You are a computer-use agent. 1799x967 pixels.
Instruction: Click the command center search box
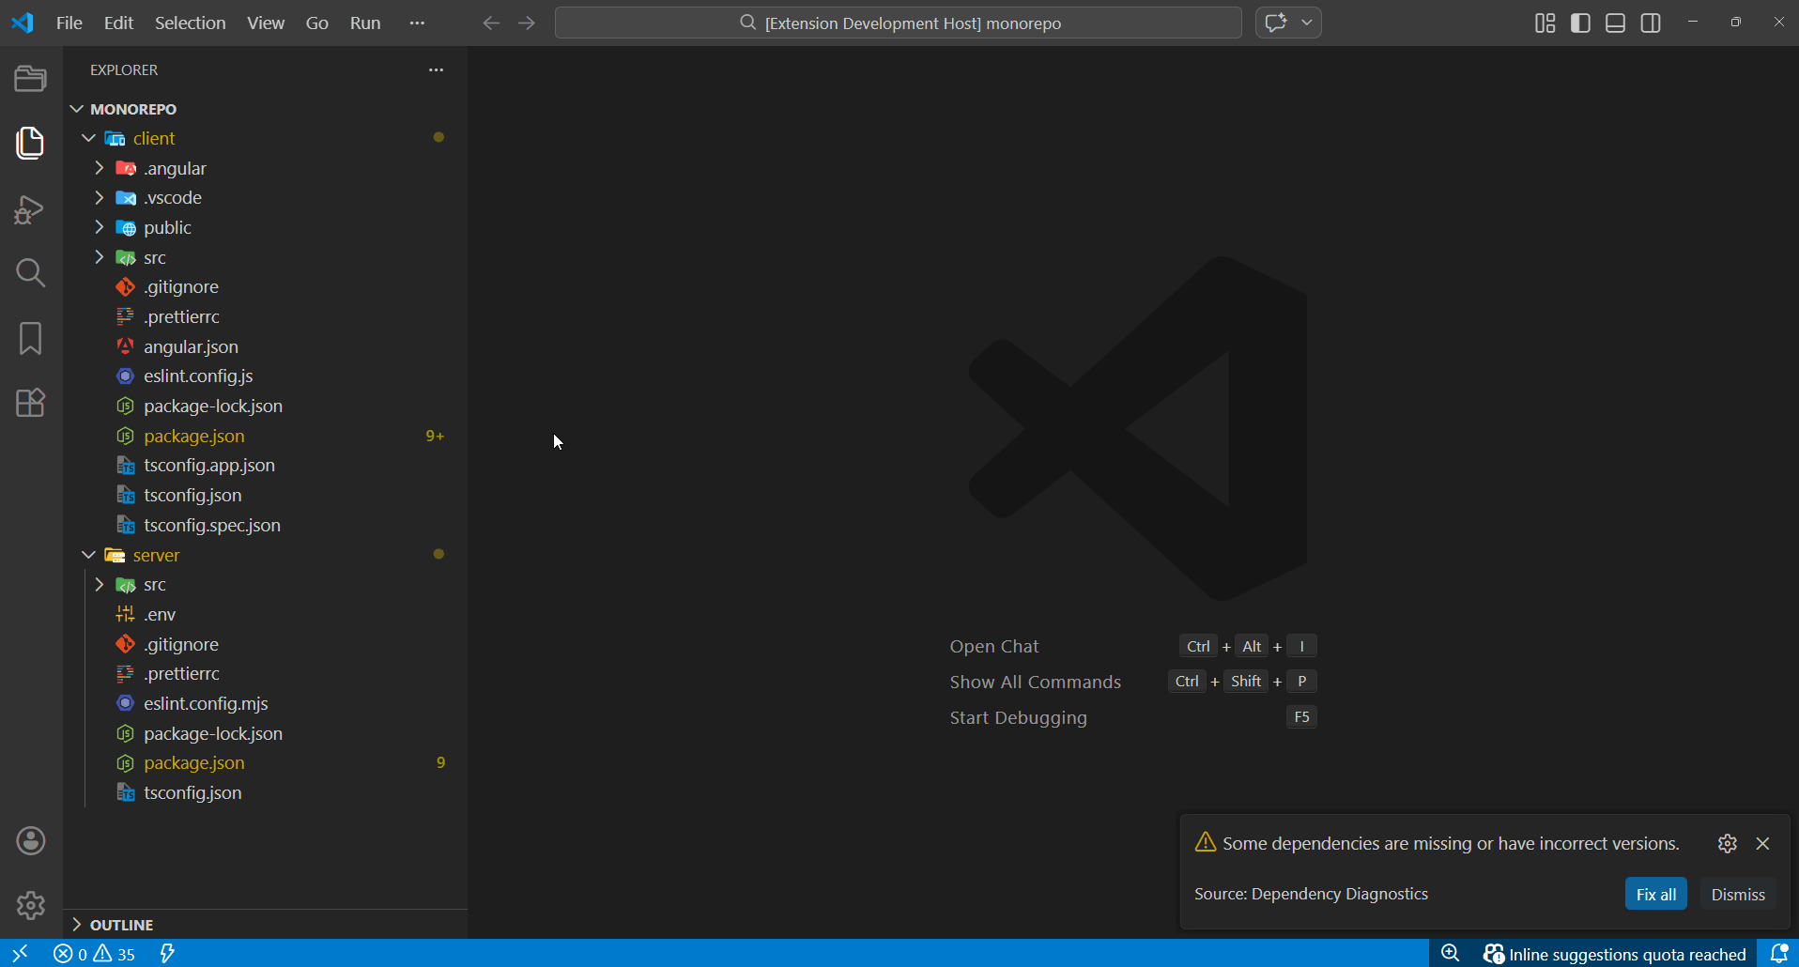pos(899,23)
